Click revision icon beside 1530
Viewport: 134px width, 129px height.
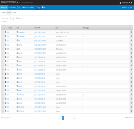6,111
